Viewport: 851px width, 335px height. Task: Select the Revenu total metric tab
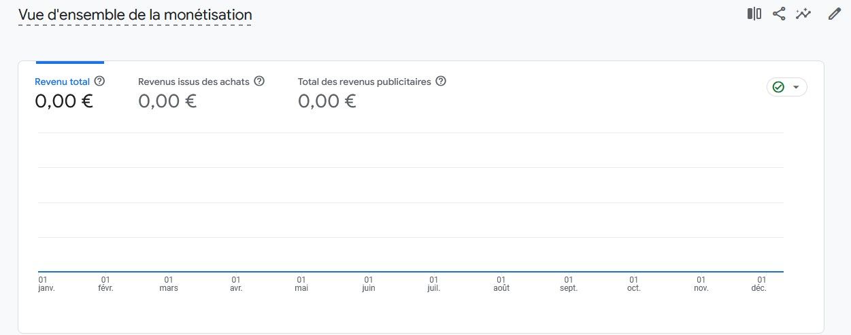coord(62,82)
